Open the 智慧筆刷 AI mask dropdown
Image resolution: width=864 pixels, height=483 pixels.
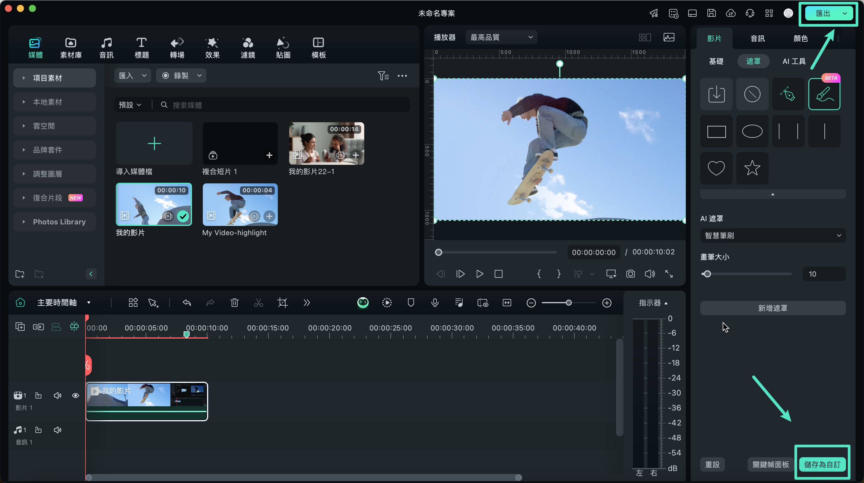pyautogui.click(x=772, y=236)
